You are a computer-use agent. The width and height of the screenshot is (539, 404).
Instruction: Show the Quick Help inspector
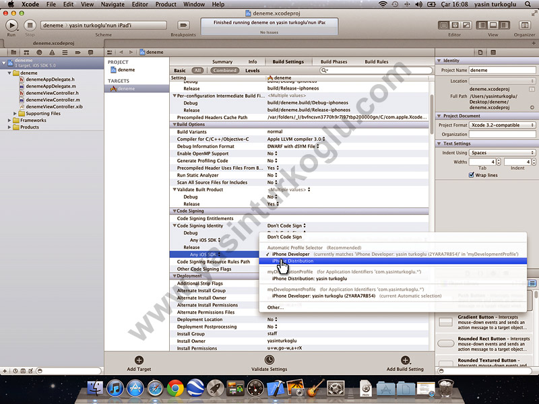[x=493, y=53]
